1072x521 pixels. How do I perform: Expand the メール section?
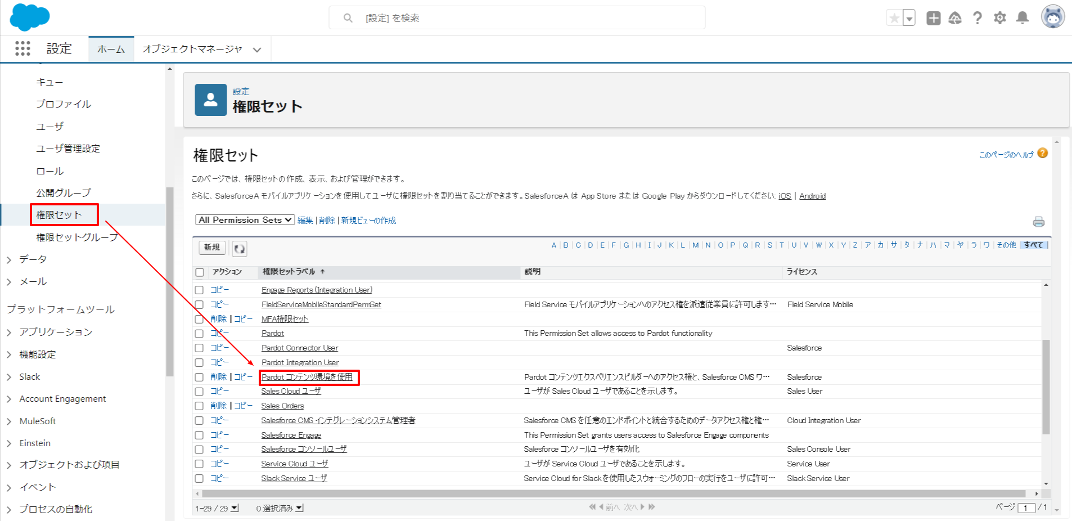click(9, 282)
